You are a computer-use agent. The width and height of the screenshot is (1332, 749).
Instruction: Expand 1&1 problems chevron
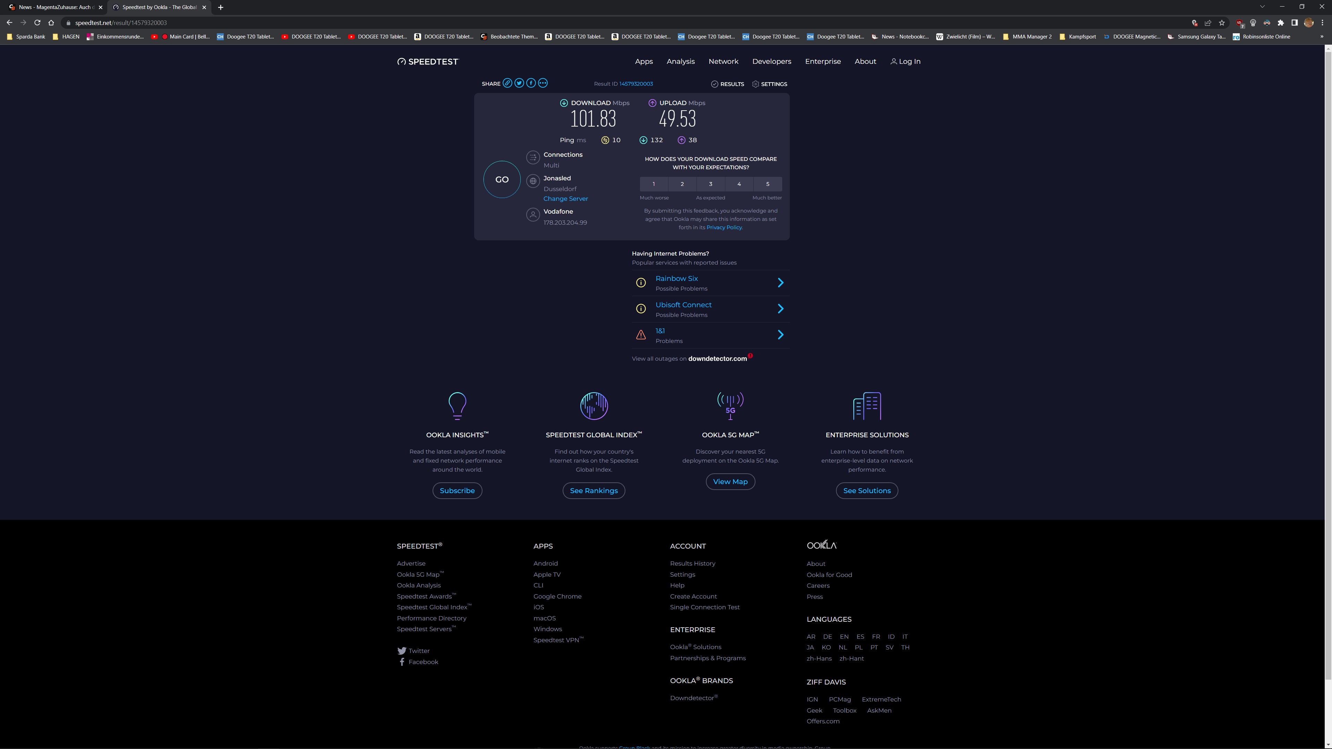[781, 335]
